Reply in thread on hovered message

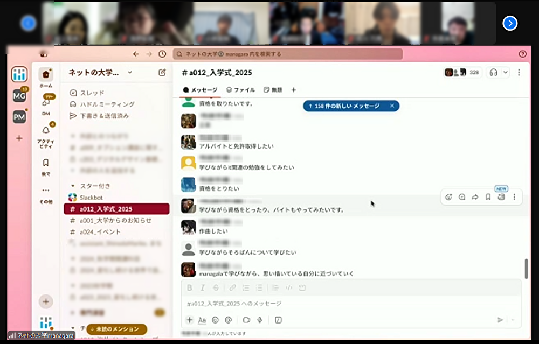[462, 197]
